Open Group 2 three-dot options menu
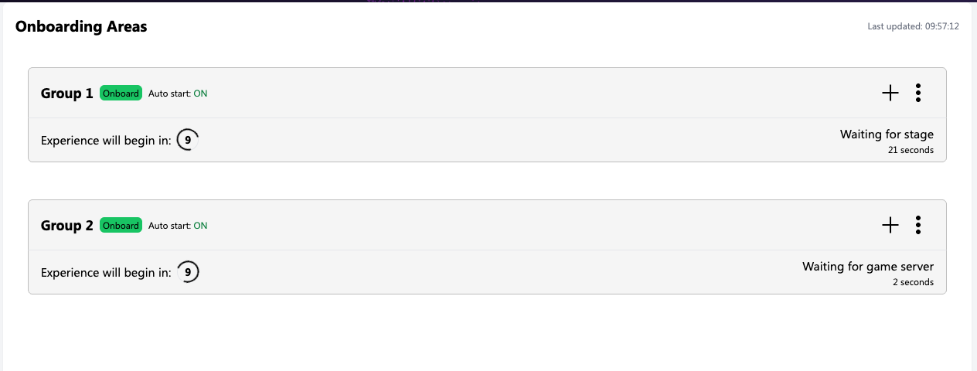977x371 pixels. pos(917,226)
